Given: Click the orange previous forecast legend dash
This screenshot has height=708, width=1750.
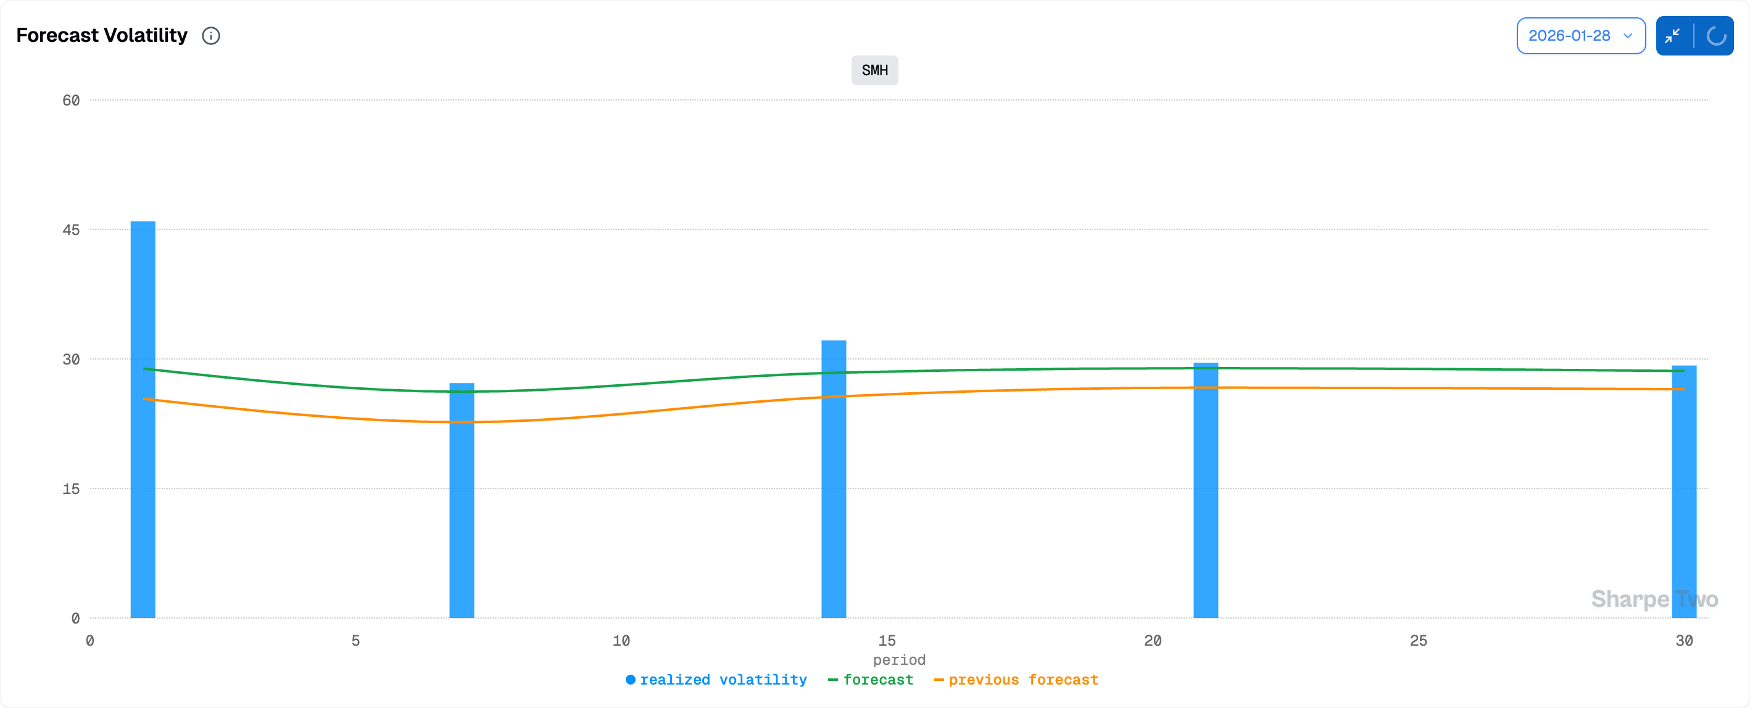Looking at the screenshot, I should (939, 680).
